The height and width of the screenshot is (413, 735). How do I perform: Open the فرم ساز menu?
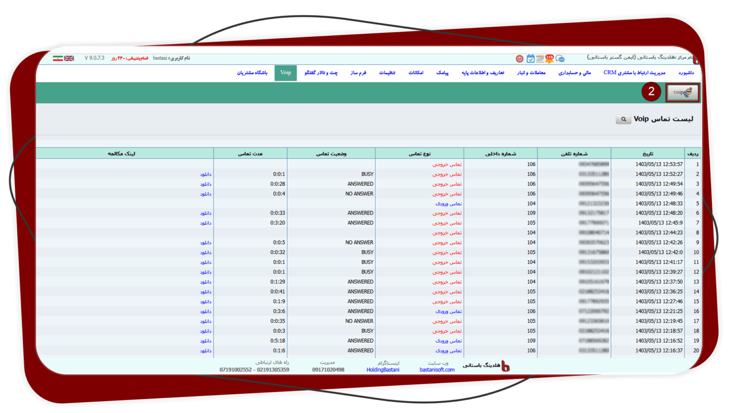pyautogui.click(x=358, y=73)
